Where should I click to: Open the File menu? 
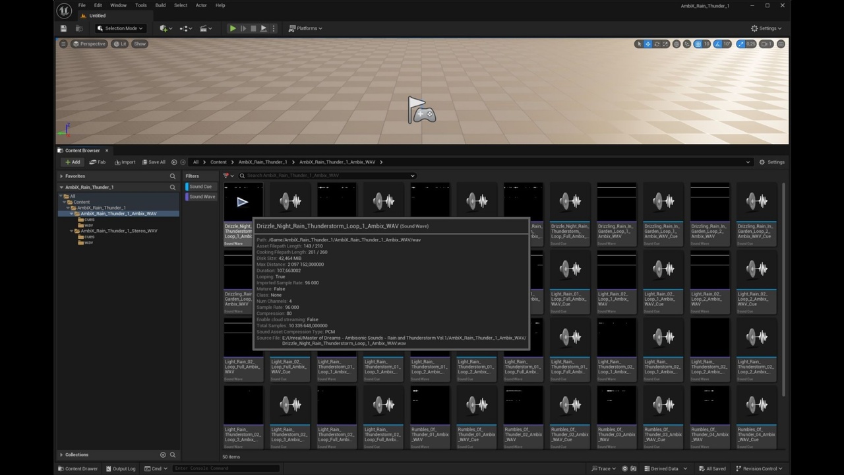[82, 5]
